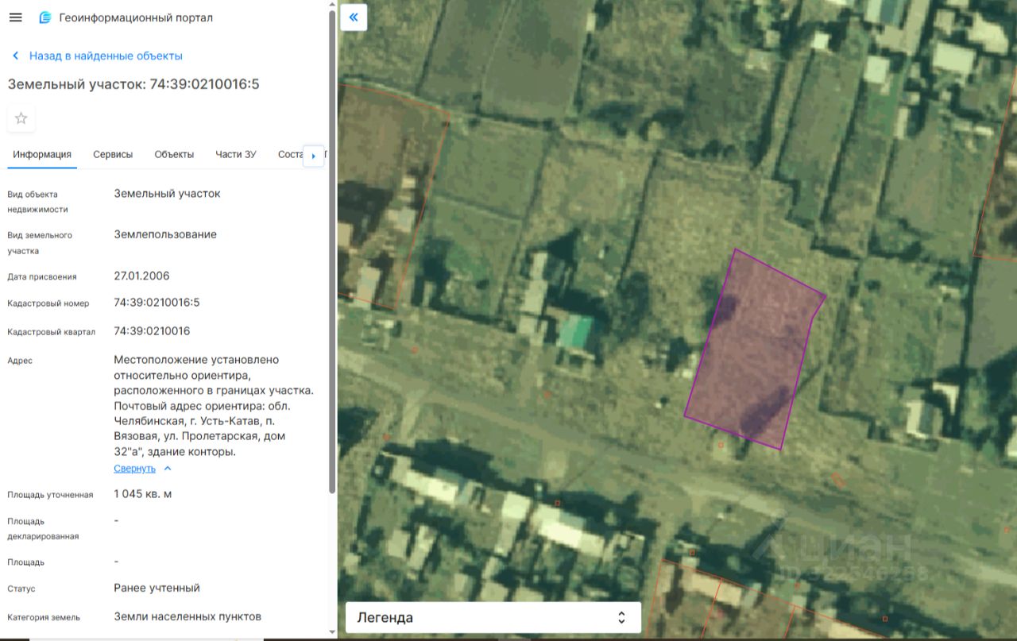
Task: Click the Дата присвоения label
Action: pos(42,277)
